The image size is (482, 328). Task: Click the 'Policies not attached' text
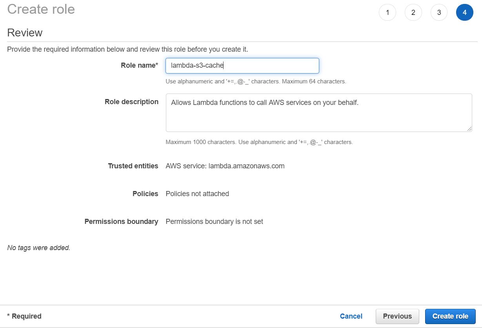[197, 194]
